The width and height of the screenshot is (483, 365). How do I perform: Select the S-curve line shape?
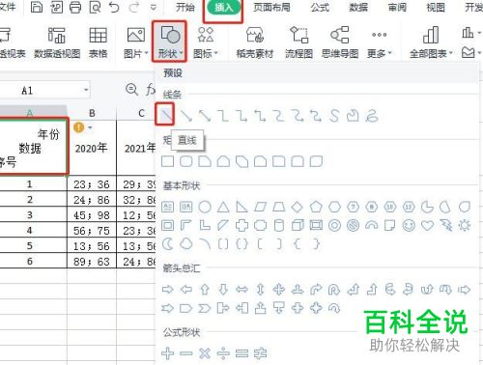click(334, 116)
